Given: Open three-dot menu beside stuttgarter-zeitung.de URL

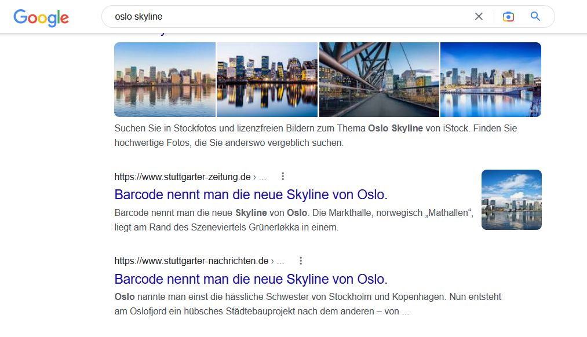Looking at the screenshot, I should pyautogui.click(x=283, y=177).
